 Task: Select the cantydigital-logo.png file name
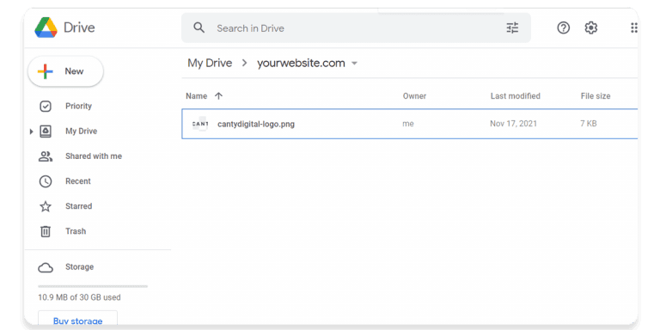pos(256,124)
